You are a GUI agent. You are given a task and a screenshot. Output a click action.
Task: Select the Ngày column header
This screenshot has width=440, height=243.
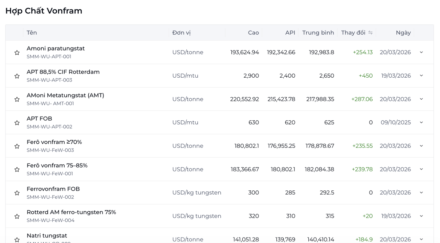[x=403, y=33]
